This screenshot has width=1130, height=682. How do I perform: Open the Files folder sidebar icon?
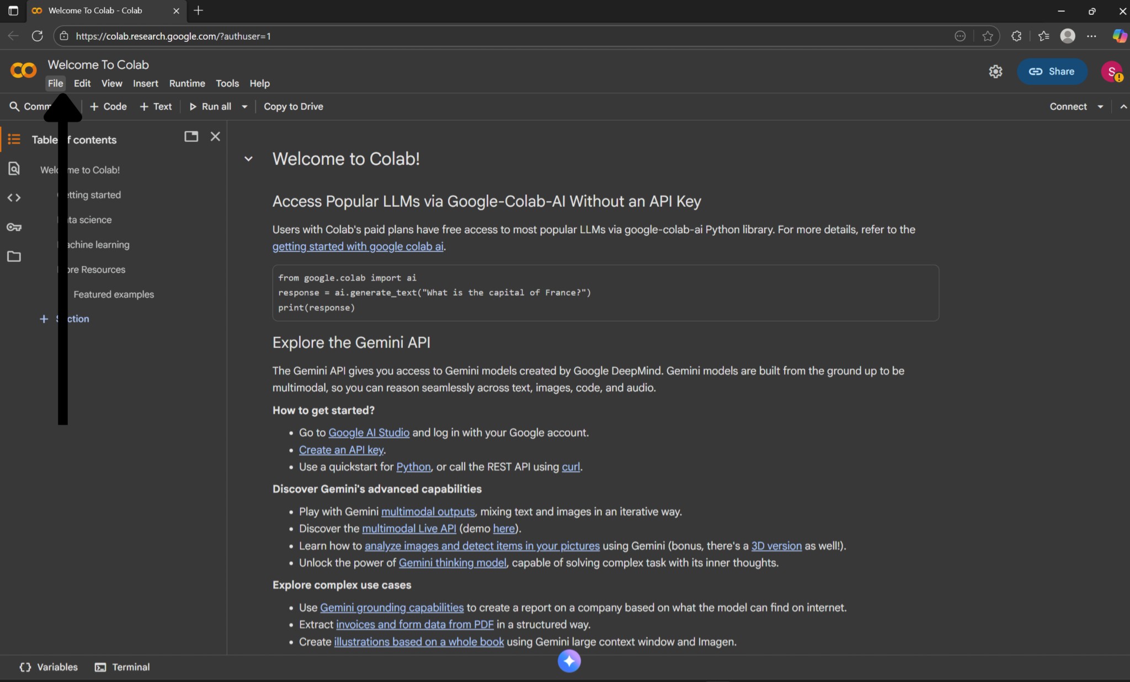coord(14,256)
